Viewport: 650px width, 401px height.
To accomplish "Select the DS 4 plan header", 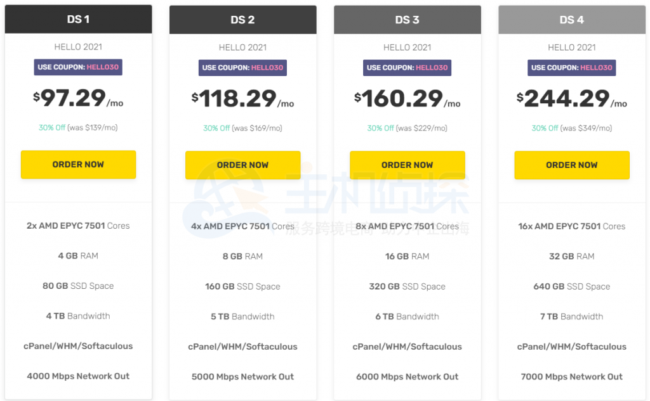I will [x=571, y=19].
